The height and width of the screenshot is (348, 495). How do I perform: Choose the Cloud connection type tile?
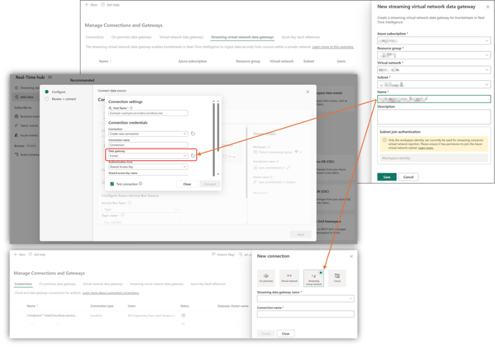pos(337,278)
